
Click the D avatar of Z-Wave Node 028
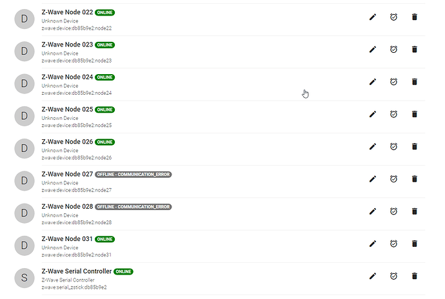pos(25,213)
